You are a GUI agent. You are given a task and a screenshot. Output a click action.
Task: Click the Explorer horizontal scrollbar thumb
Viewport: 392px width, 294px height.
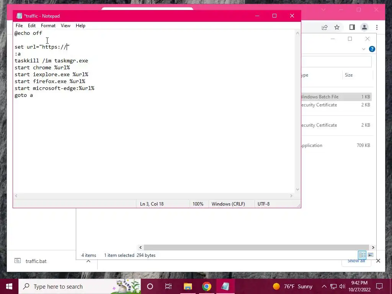(x=256, y=247)
